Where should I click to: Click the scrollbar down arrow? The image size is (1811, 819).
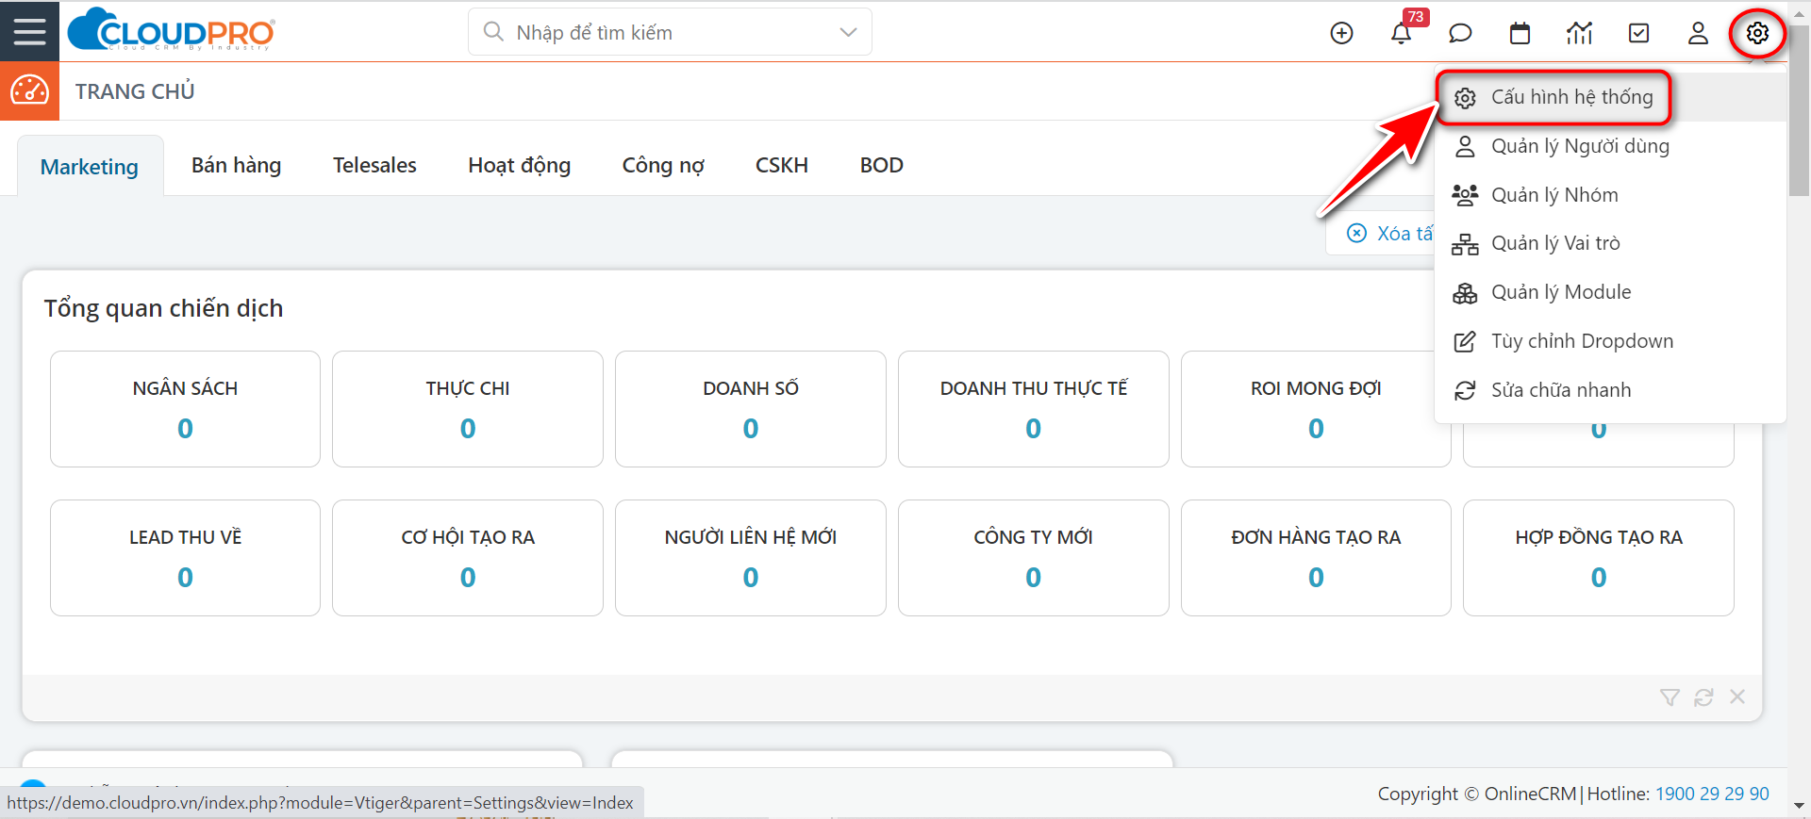(1800, 806)
